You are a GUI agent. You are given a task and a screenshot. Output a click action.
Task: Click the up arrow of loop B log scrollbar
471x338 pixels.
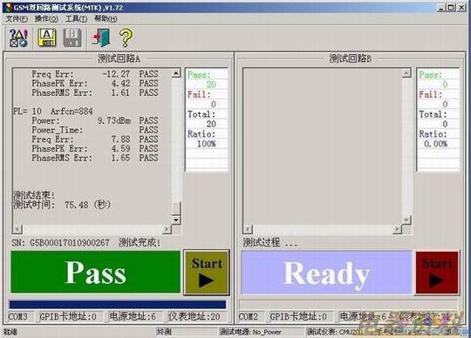coord(406,73)
